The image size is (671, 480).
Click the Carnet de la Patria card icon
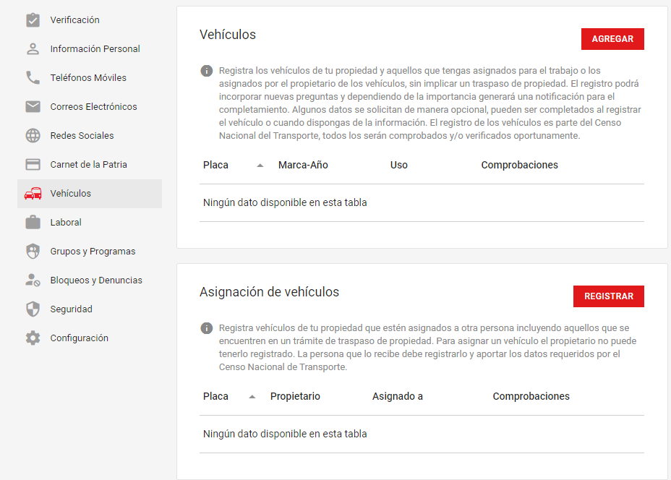click(33, 165)
